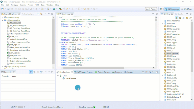Screen dimensions: 194x109
Task: Select PROC python in the Outline
Action: 173,53
